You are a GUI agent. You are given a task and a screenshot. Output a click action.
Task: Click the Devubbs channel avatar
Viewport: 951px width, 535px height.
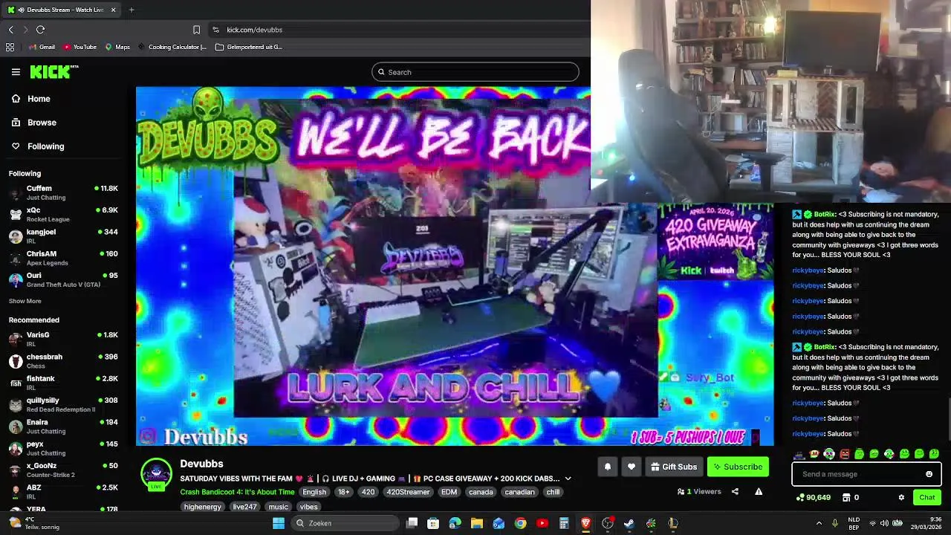(x=156, y=474)
